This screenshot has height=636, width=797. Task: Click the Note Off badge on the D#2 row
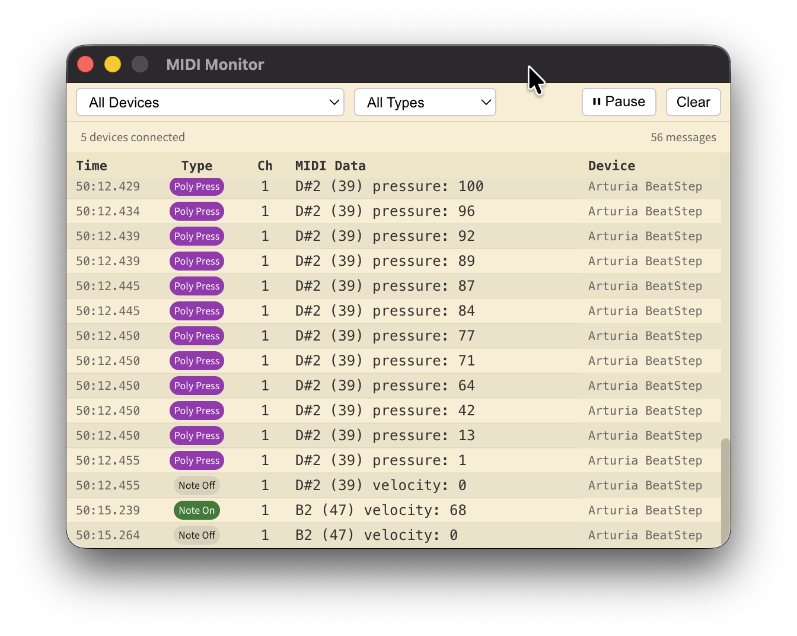pyautogui.click(x=196, y=485)
